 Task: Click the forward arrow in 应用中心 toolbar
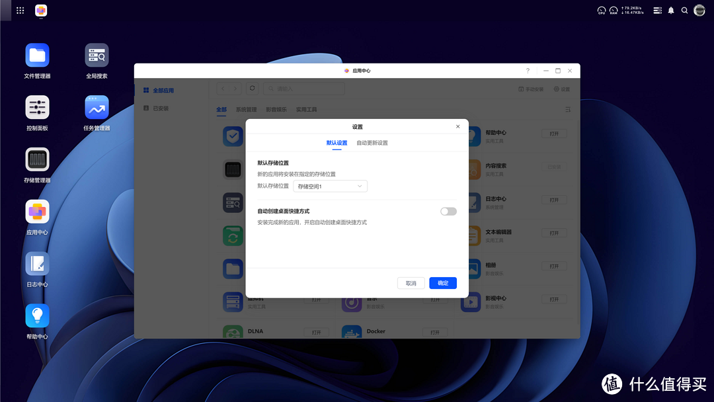pos(235,89)
